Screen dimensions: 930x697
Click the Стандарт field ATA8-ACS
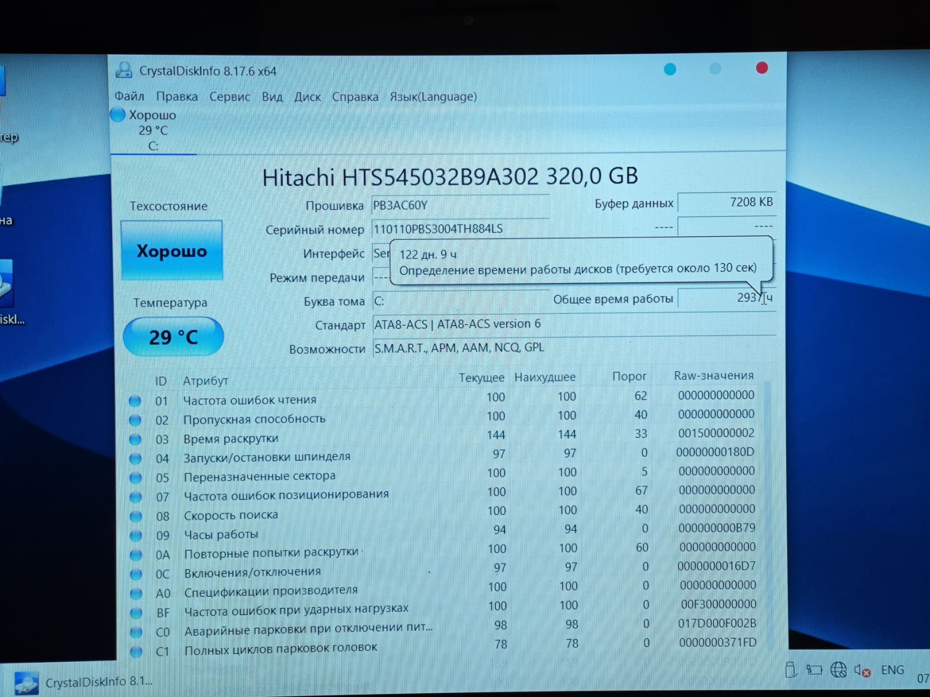tap(573, 324)
